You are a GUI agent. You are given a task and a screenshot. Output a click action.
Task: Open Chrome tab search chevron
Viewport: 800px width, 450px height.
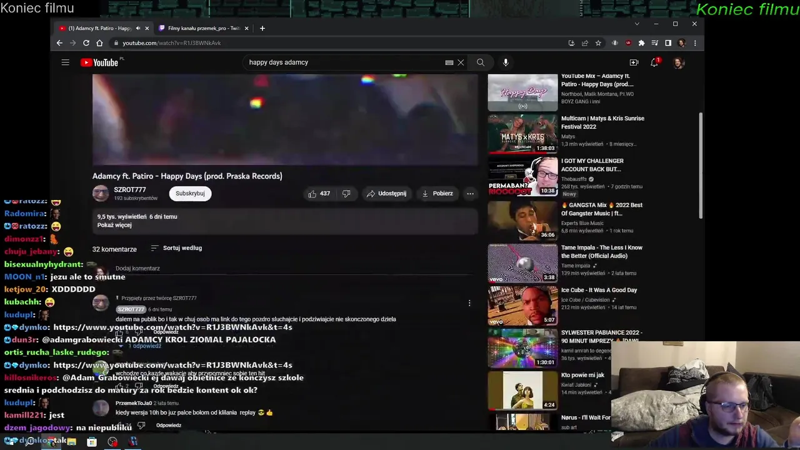pos(637,24)
